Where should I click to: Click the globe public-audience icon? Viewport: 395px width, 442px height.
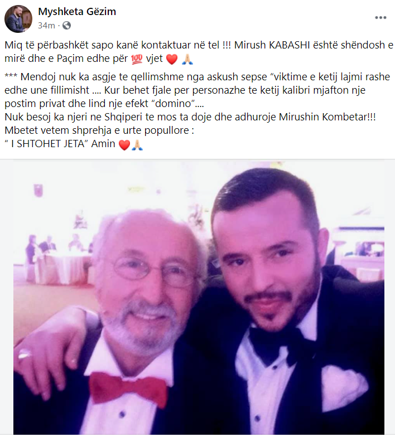(66, 26)
